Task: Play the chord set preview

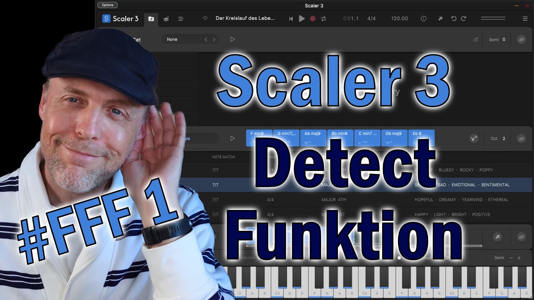Action: coord(232,39)
